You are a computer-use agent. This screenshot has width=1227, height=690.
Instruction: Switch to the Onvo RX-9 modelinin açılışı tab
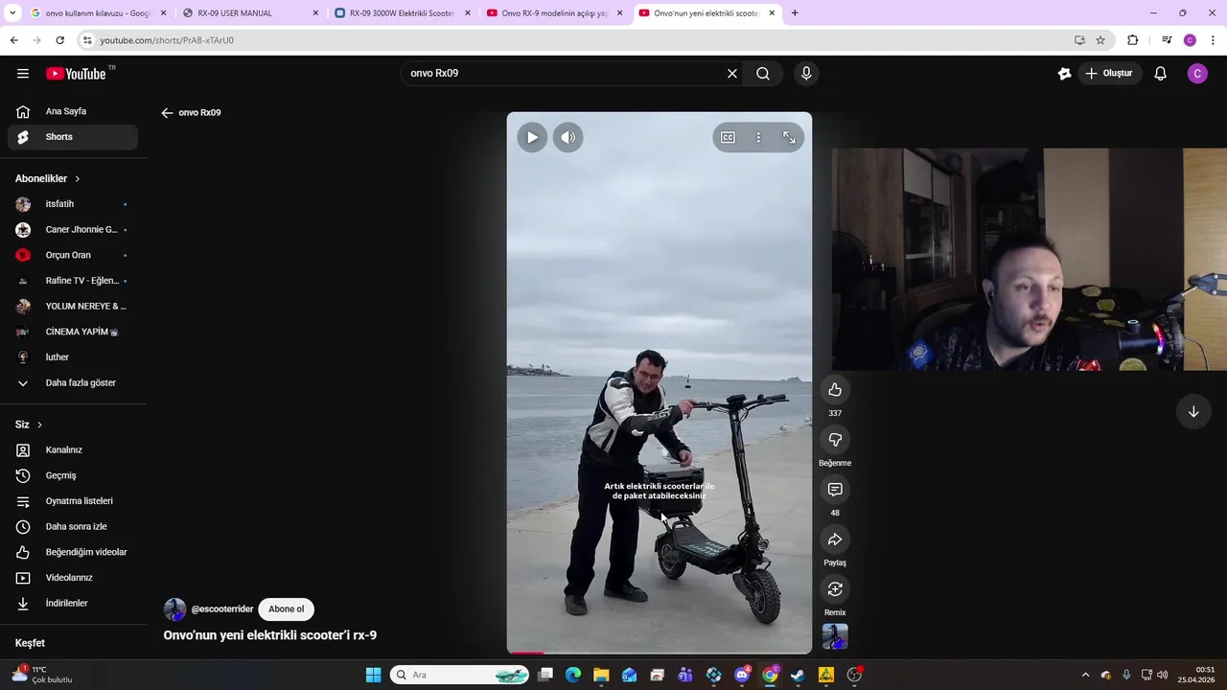[x=554, y=13]
